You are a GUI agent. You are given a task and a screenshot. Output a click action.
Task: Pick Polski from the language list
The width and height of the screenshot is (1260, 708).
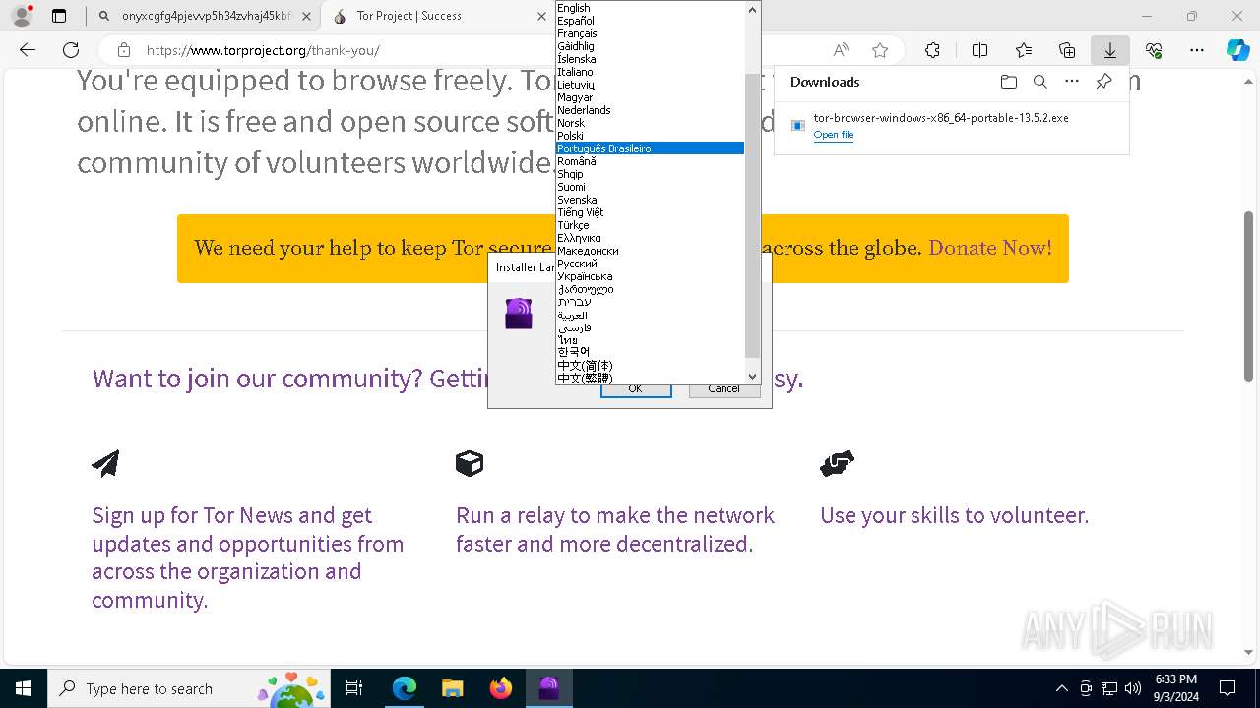650,136
